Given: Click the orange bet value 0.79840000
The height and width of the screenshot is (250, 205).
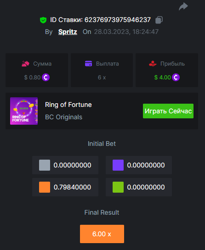Looking at the screenshot, I should [72, 187].
